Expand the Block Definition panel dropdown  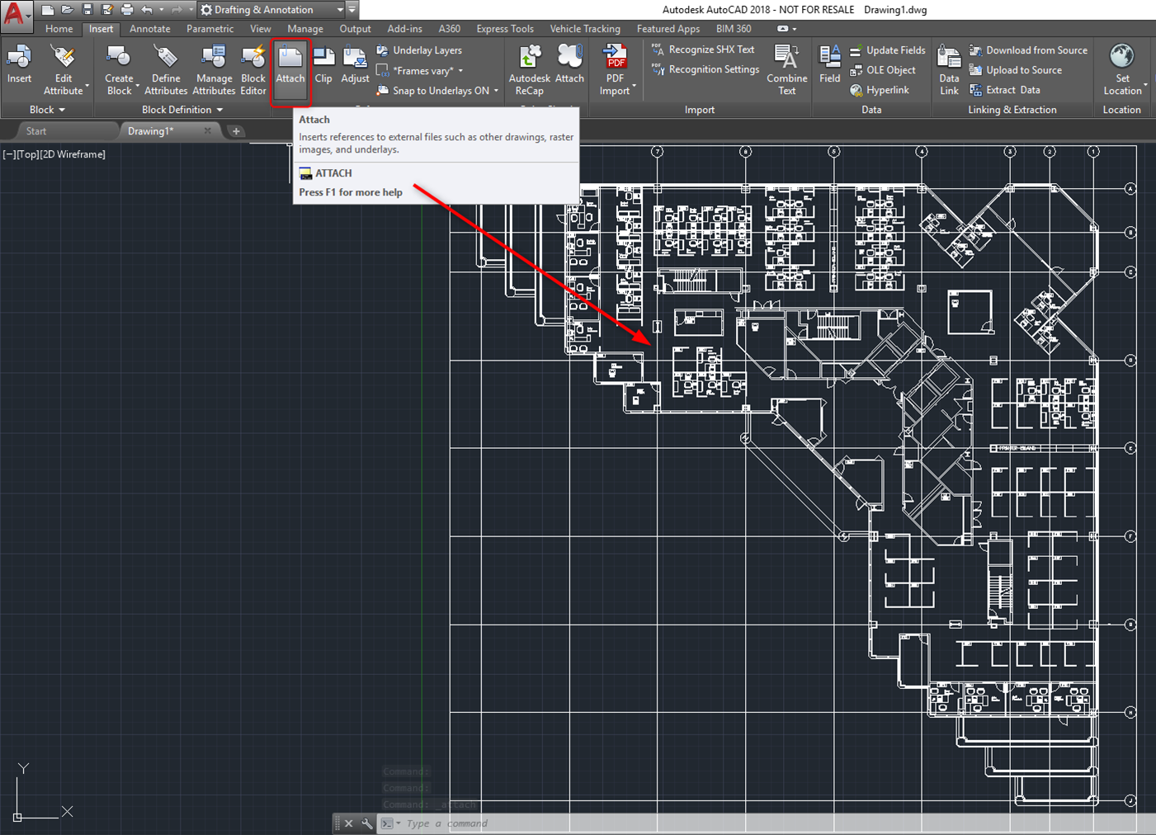tap(219, 110)
